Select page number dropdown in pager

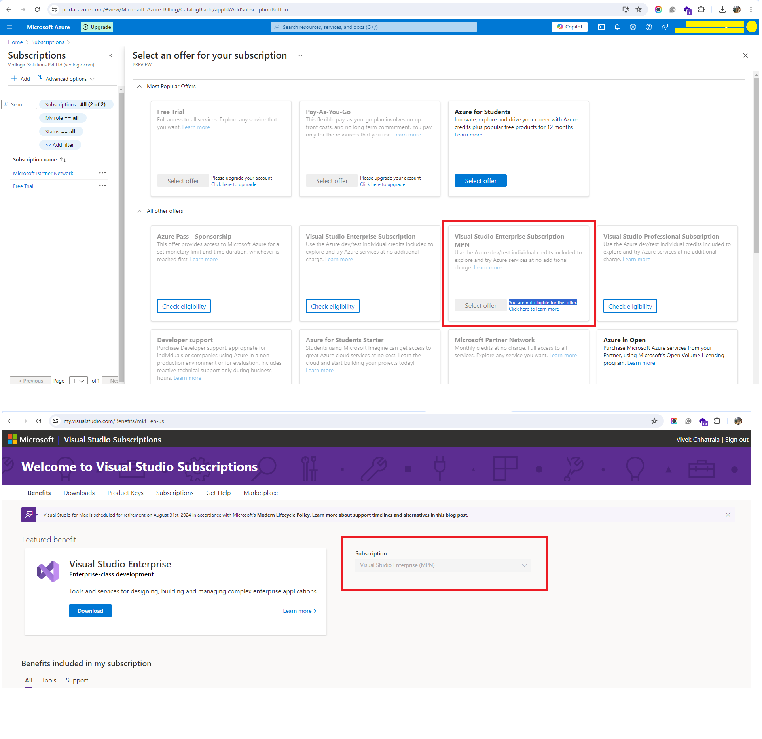click(78, 381)
